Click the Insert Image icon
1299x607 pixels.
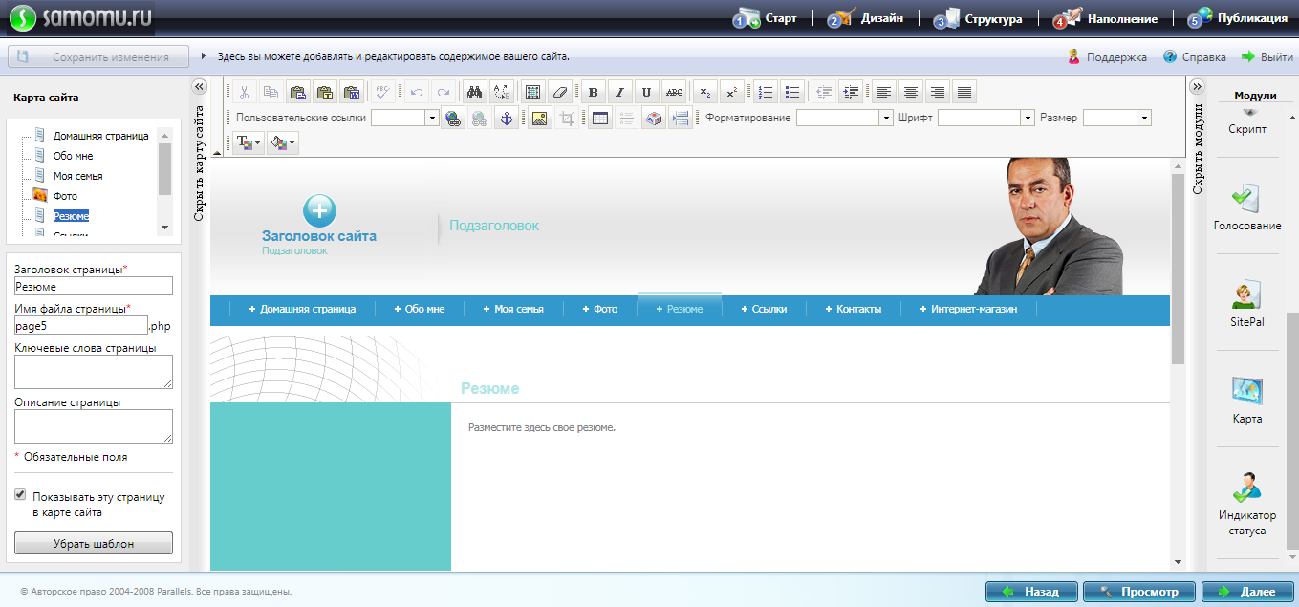[539, 119]
